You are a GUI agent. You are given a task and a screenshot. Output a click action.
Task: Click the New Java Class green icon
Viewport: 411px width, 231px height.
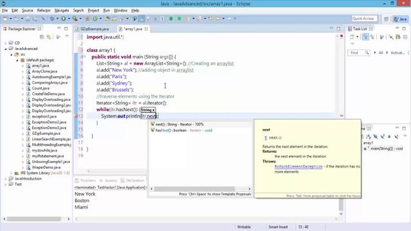[95, 19]
